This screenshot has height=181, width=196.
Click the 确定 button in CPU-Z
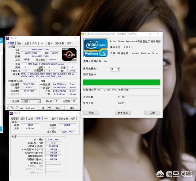(x=72, y=108)
